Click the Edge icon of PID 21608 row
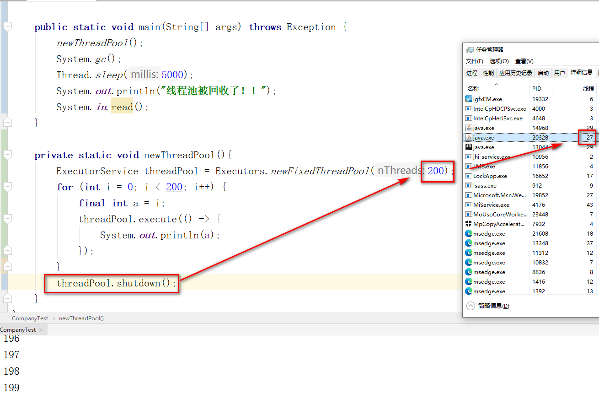The image size is (599, 404). pos(468,233)
